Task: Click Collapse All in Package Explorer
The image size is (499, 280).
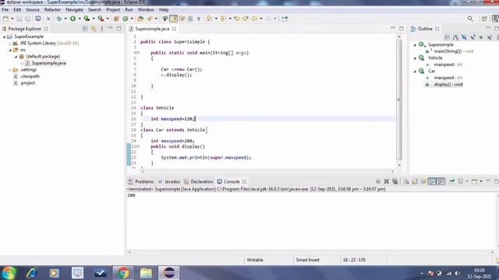Action: coord(85,29)
